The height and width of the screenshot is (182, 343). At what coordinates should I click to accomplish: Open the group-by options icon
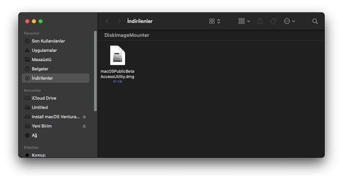pos(242,21)
